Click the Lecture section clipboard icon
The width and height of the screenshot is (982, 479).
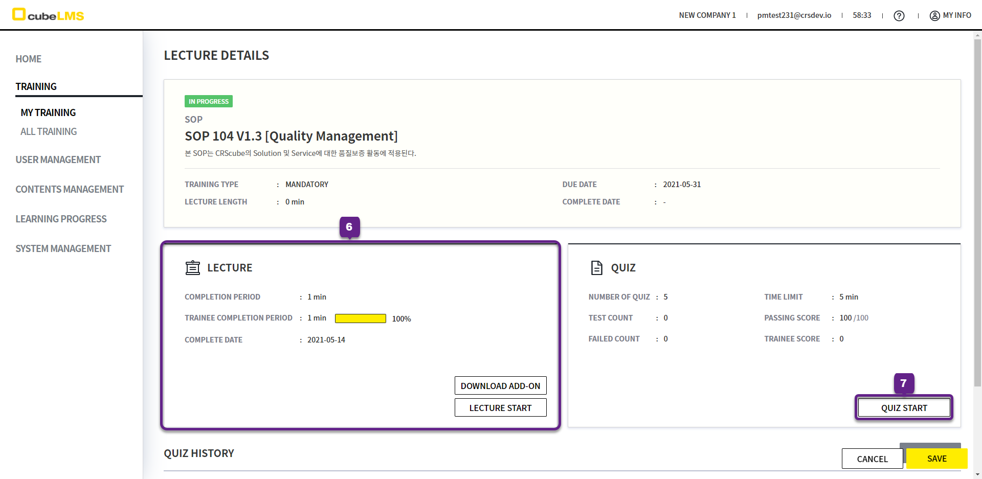point(193,268)
